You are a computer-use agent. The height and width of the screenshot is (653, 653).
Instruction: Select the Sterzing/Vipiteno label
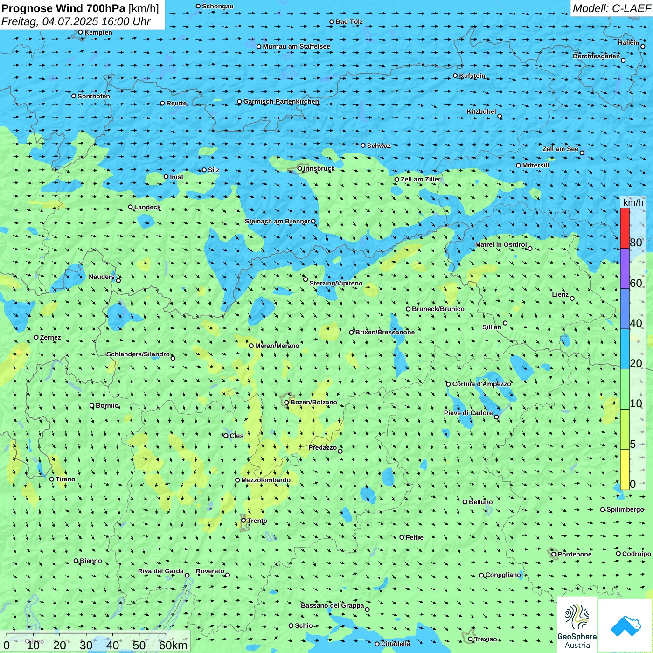point(336,283)
